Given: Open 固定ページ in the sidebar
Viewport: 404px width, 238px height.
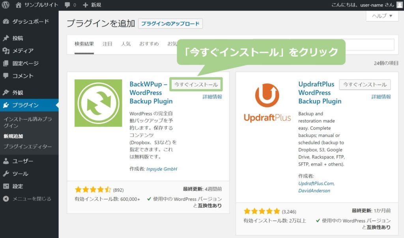Looking at the screenshot, I should pyautogui.click(x=25, y=63).
